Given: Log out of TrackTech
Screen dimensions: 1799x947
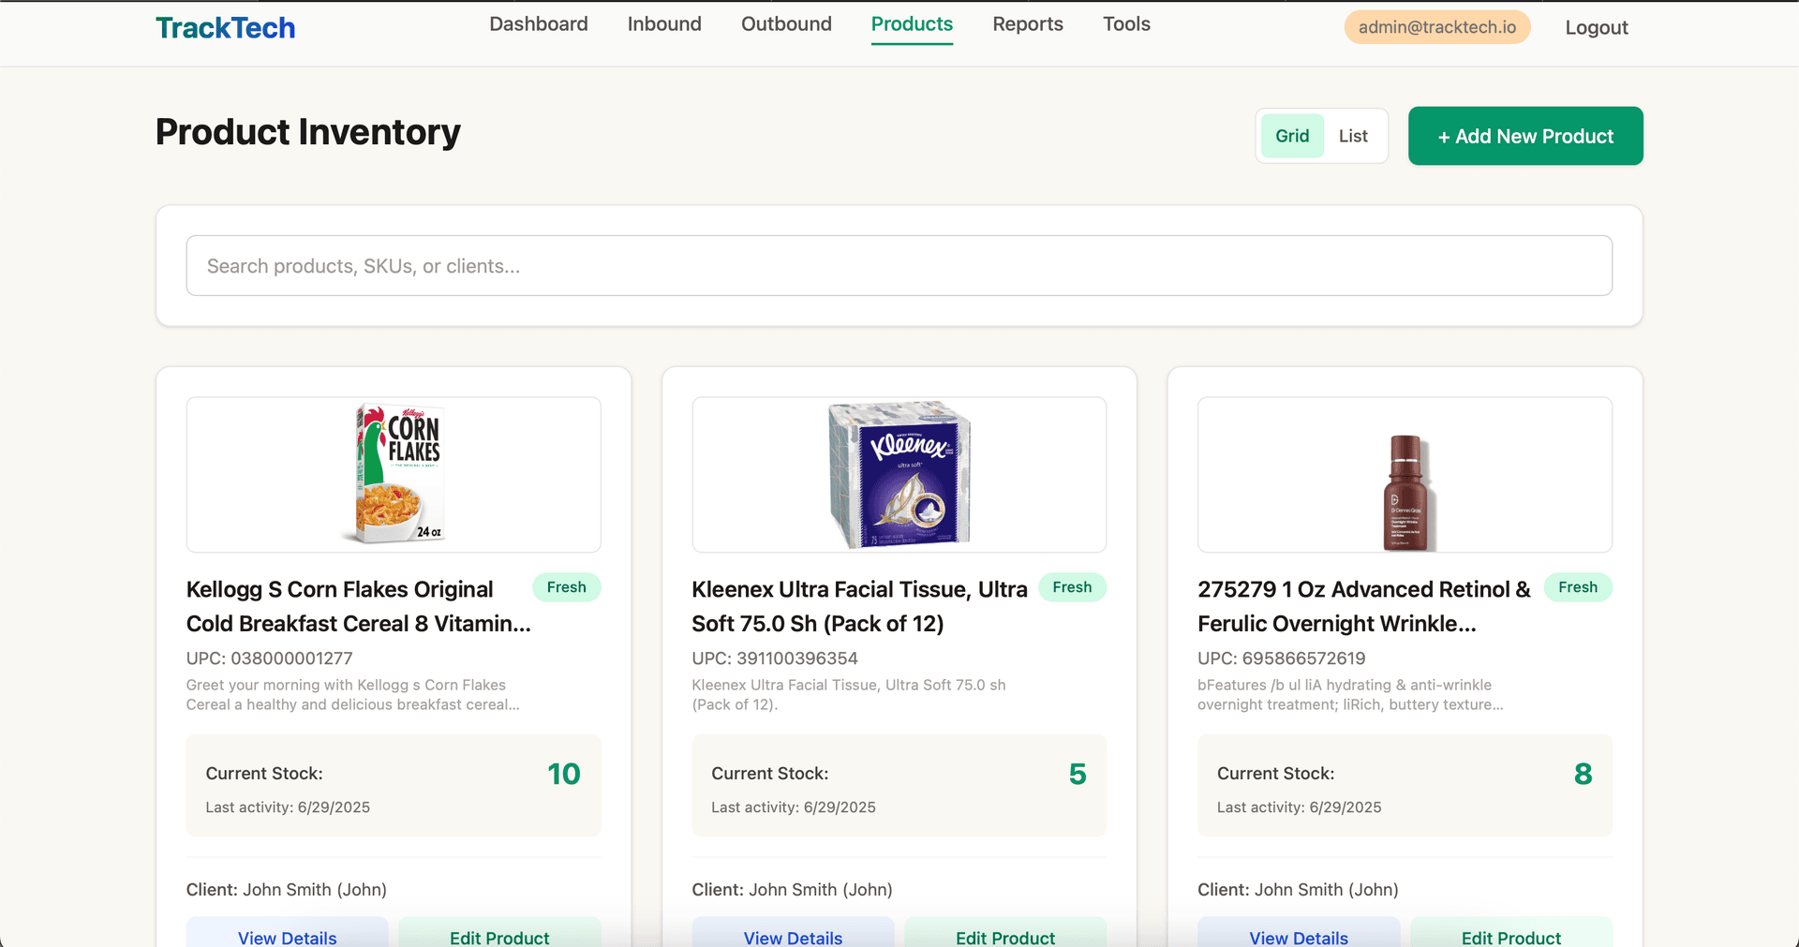Looking at the screenshot, I should point(1596,27).
